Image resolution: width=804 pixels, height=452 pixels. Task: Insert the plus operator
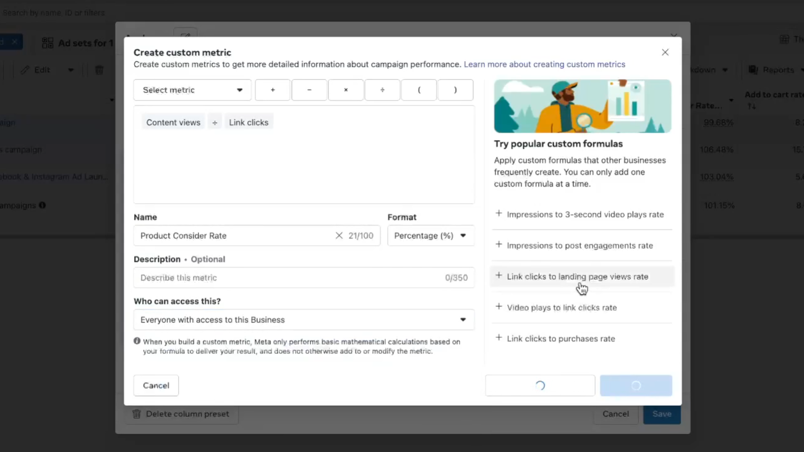[273, 90]
